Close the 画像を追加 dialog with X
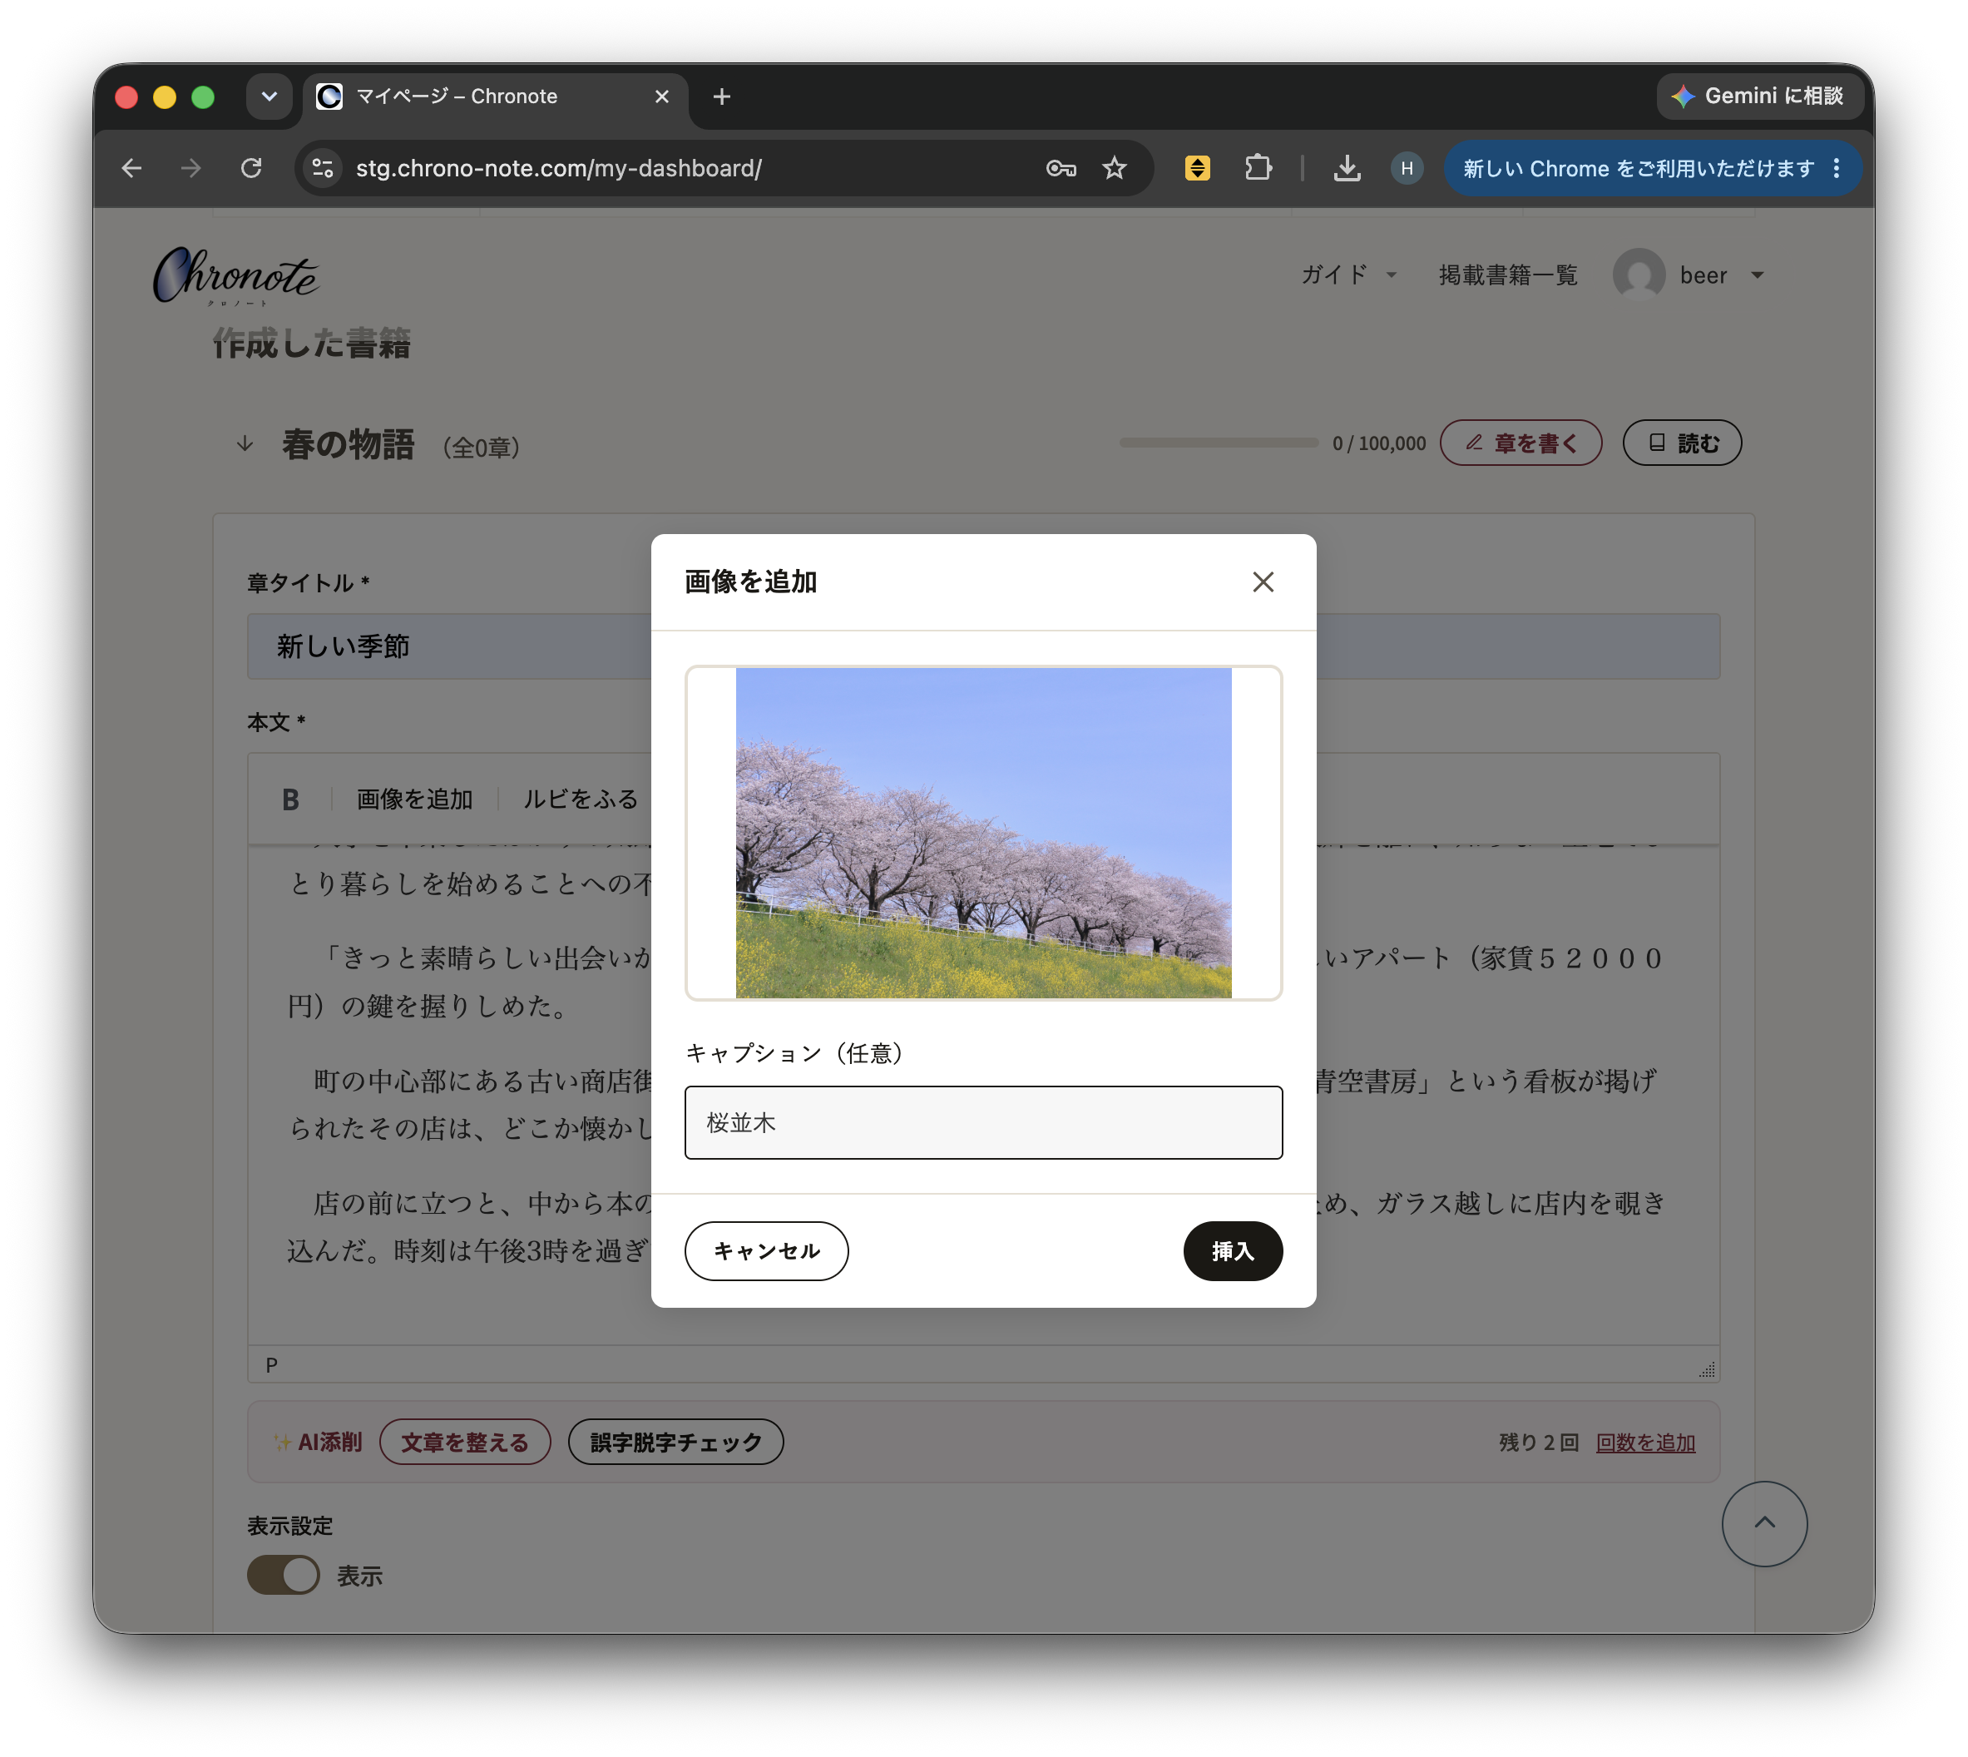This screenshot has width=1968, height=1757. tap(1263, 582)
